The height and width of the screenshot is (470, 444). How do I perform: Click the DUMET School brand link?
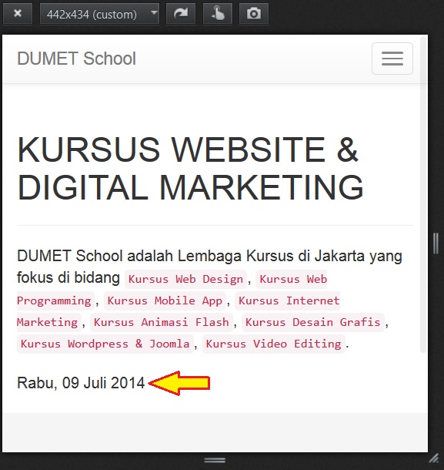tap(77, 59)
